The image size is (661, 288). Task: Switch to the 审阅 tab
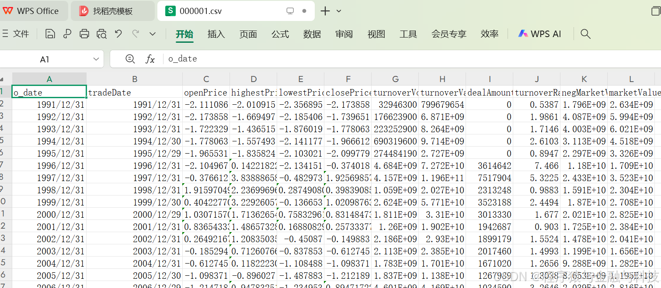tap(344, 34)
